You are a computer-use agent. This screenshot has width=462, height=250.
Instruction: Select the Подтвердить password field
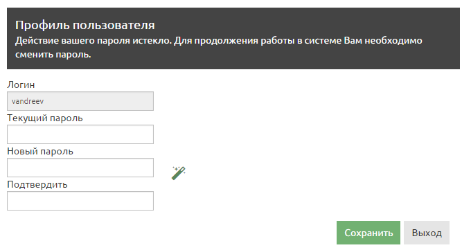pyautogui.click(x=80, y=201)
